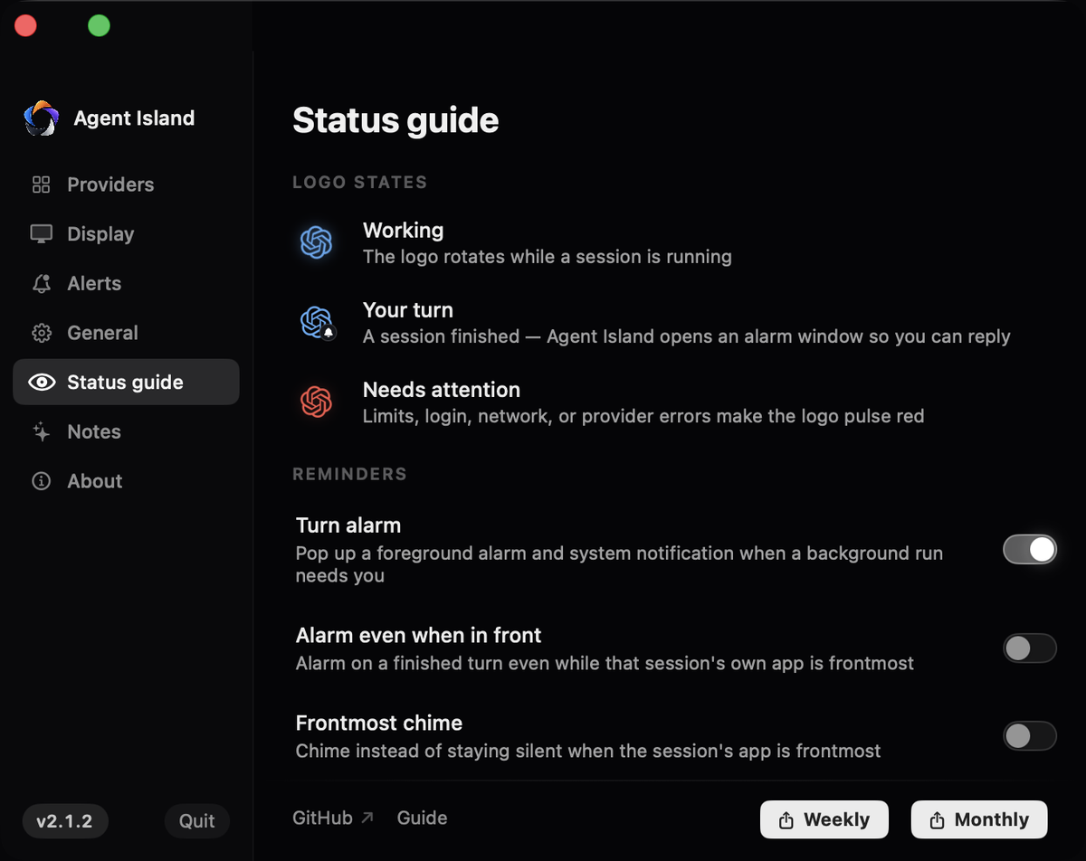Click the red window close button

pyautogui.click(x=25, y=26)
